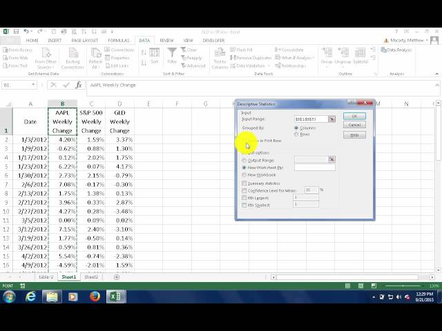This screenshot has height=331, width=442.
Task: Click the Undo arrow icon
Action: pyautogui.click(x=26, y=32)
